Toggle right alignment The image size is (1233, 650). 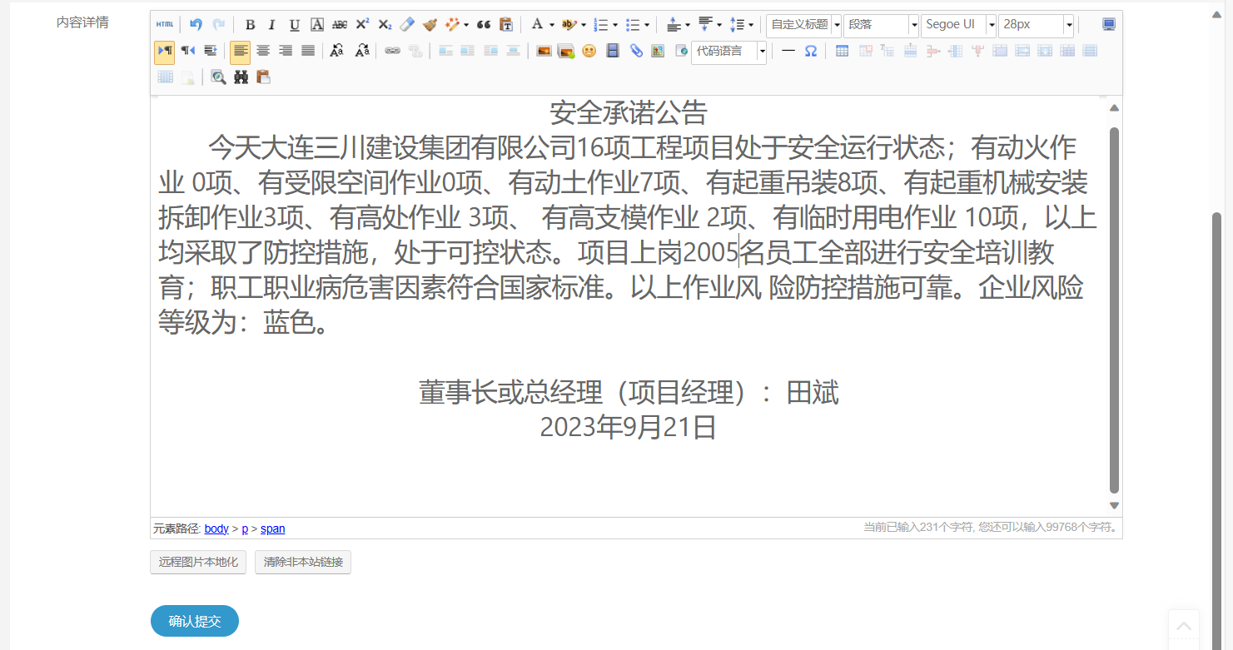[286, 52]
